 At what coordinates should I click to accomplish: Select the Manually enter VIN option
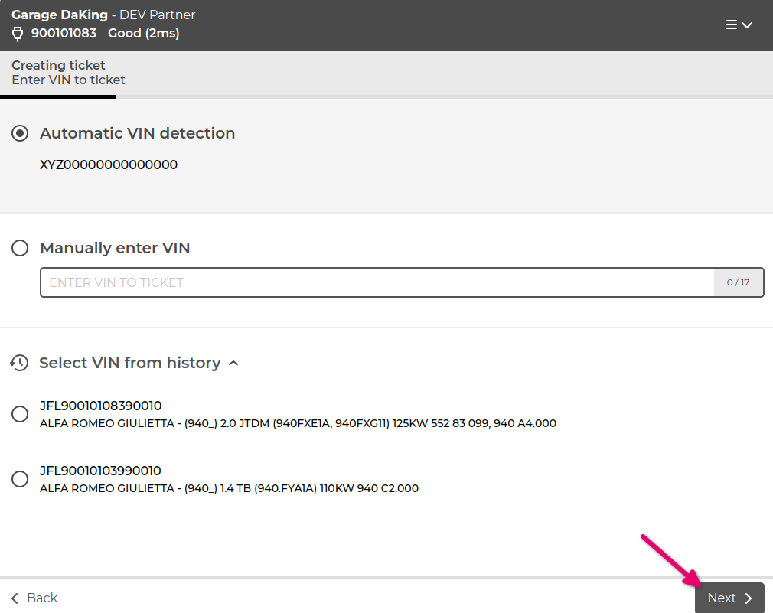point(19,248)
